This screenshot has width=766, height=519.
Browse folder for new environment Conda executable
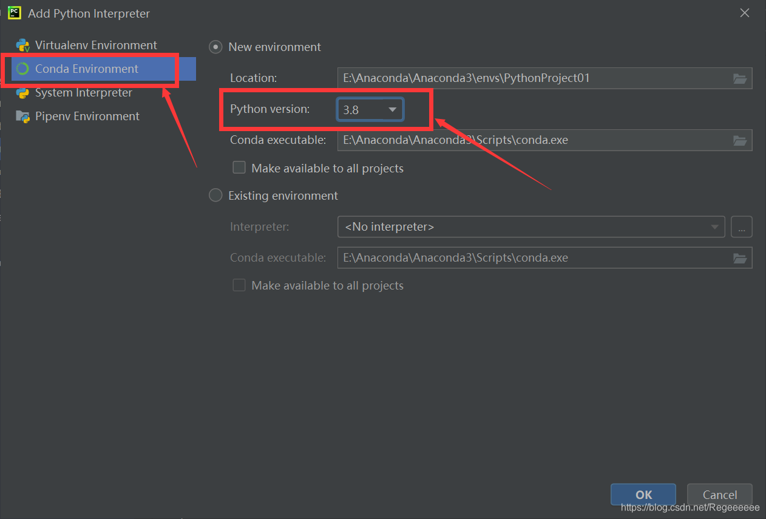click(x=739, y=140)
